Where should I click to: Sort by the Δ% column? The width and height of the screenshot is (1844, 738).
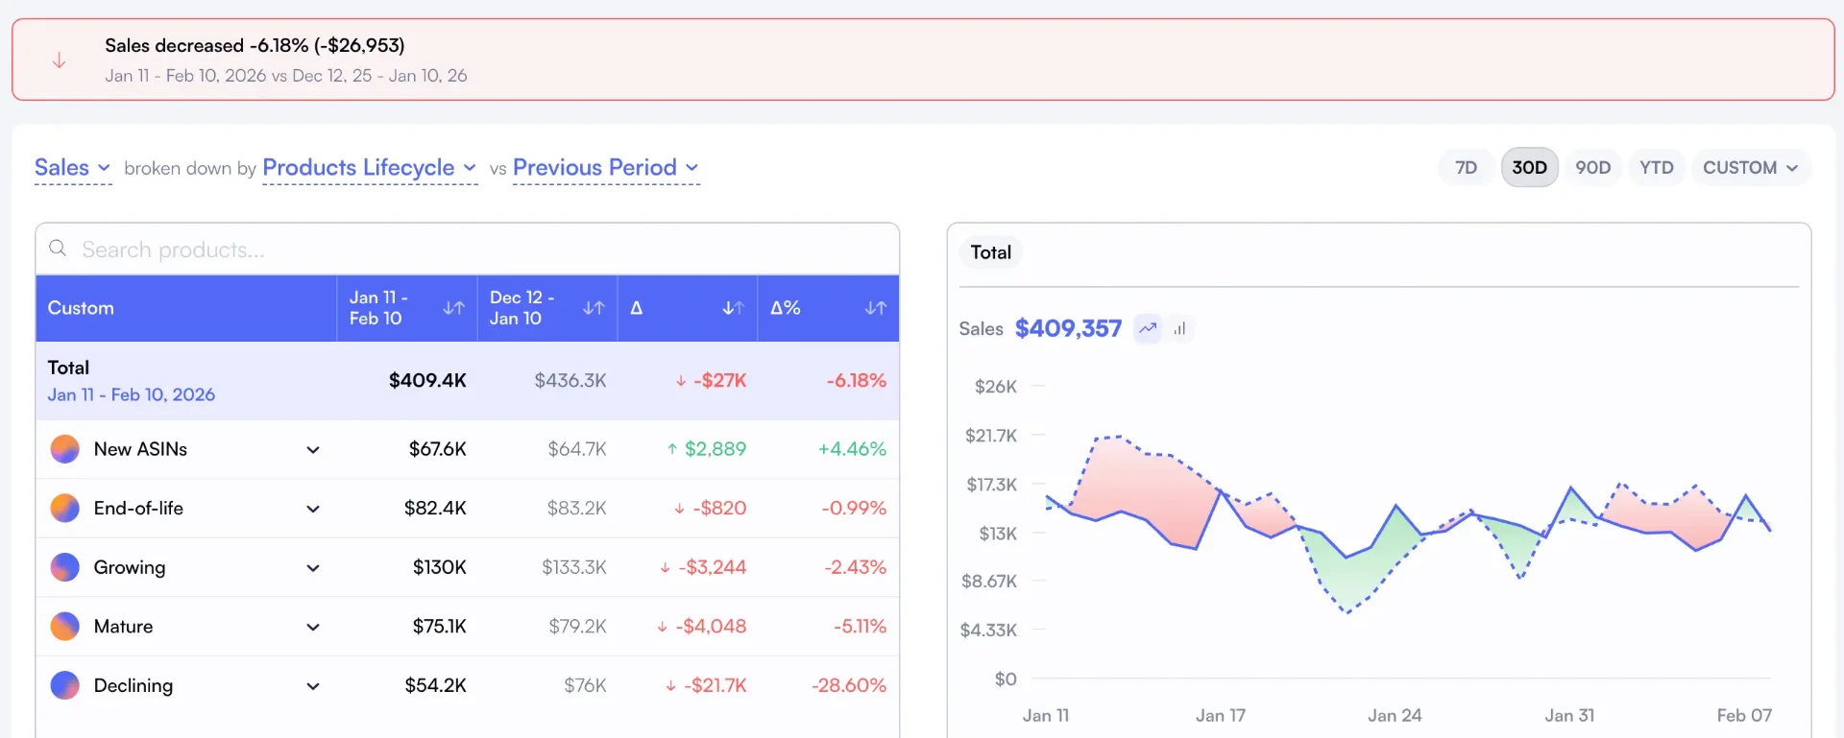[875, 308]
